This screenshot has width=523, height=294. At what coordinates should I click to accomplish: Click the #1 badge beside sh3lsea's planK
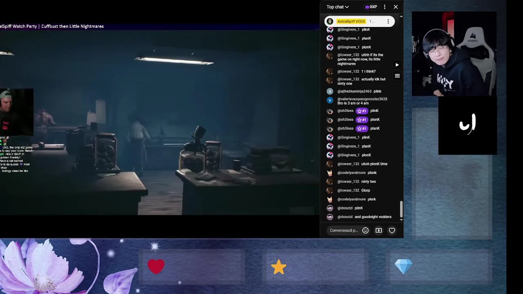pyautogui.click(x=362, y=129)
